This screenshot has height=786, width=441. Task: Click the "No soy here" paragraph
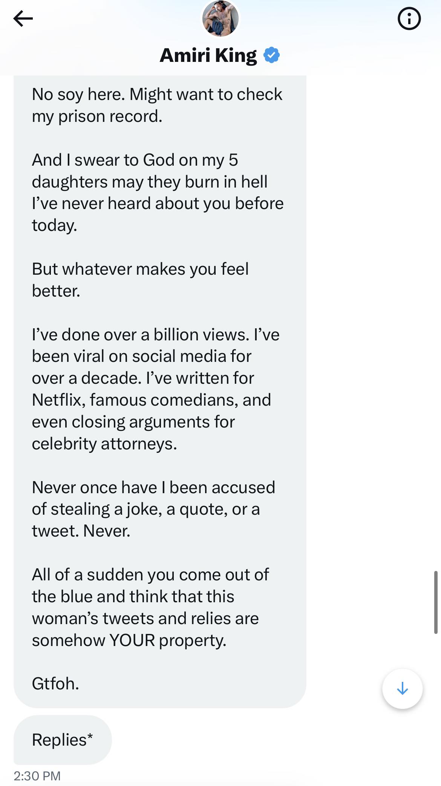157,105
